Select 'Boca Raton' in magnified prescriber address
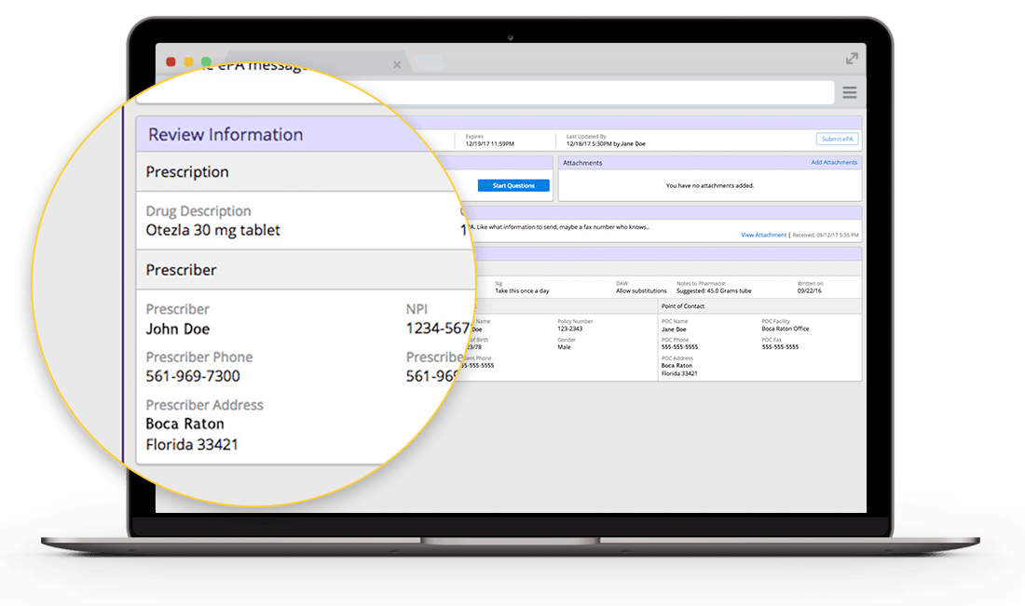The width and height of the screenshot is (1025, 606). [x=185, y=424]
